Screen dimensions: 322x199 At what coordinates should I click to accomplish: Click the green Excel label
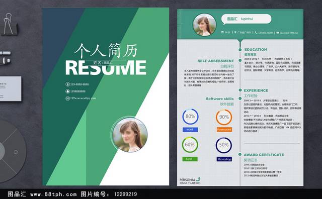click(190, 159)
